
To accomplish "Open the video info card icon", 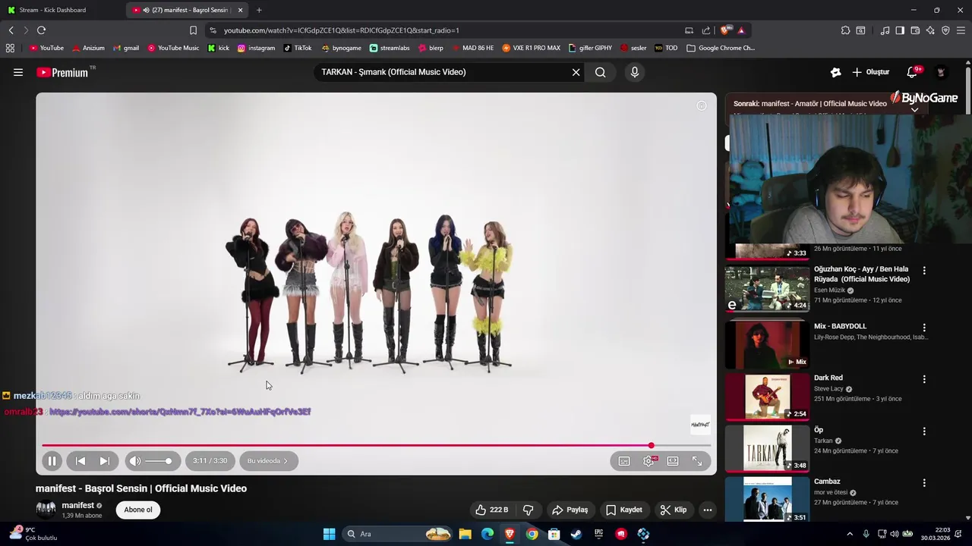I will pos(702,106).
